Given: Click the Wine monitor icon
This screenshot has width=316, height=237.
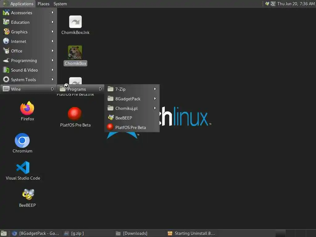Looking at the screenshot, I should (6, 89).
